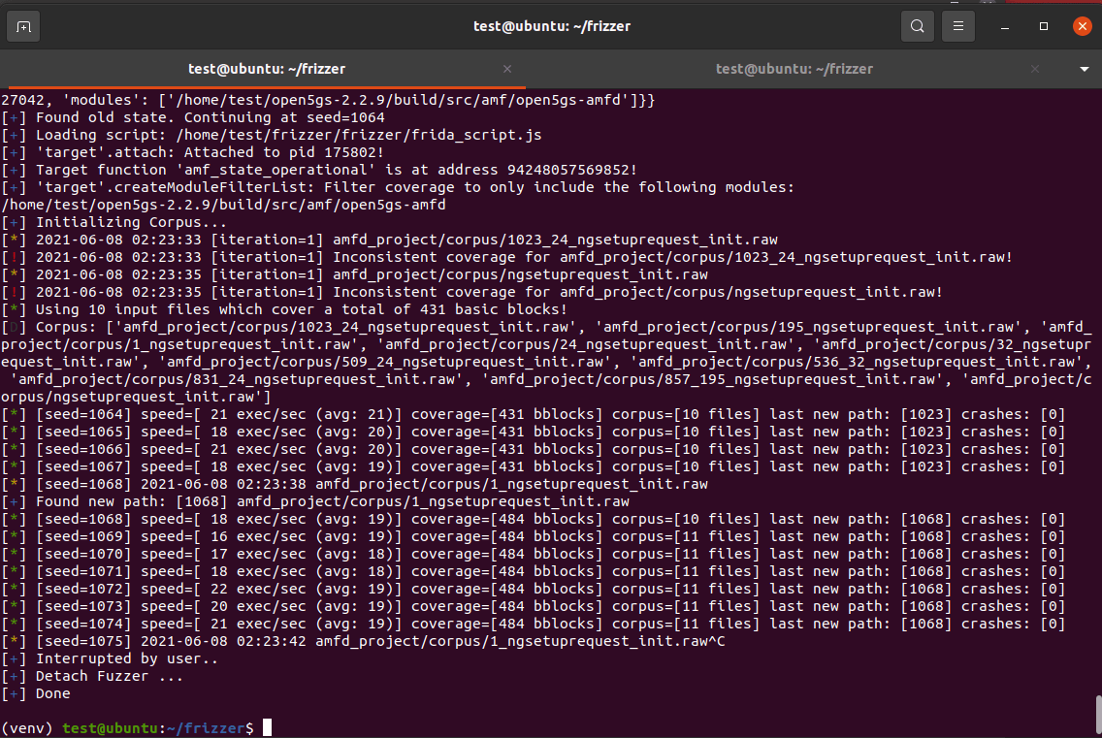Click the search magnifier icon
This screenshot has width=1102, height=738.
point(917,27)
